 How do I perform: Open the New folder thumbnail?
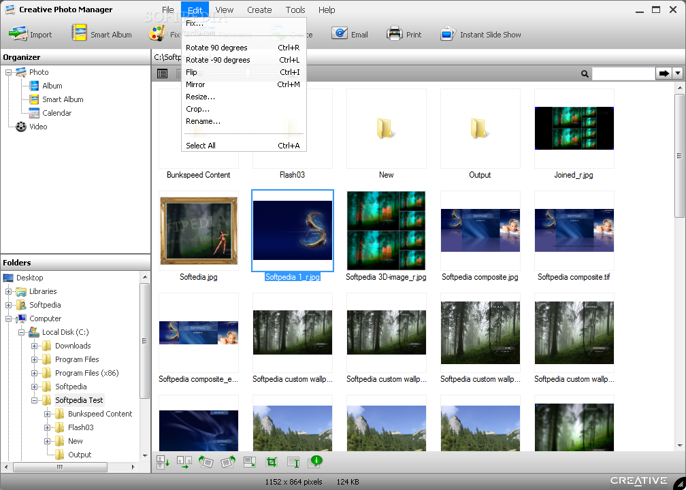[x=386, y=129]
